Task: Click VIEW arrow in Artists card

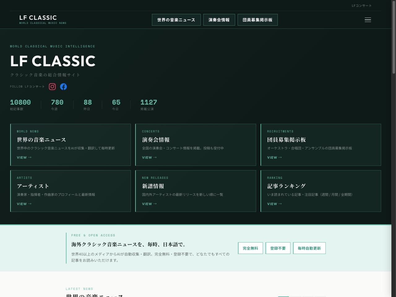Action: 24,204
